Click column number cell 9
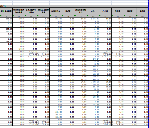The height and width of the screenshot is (128, 149). pos(6,16)
